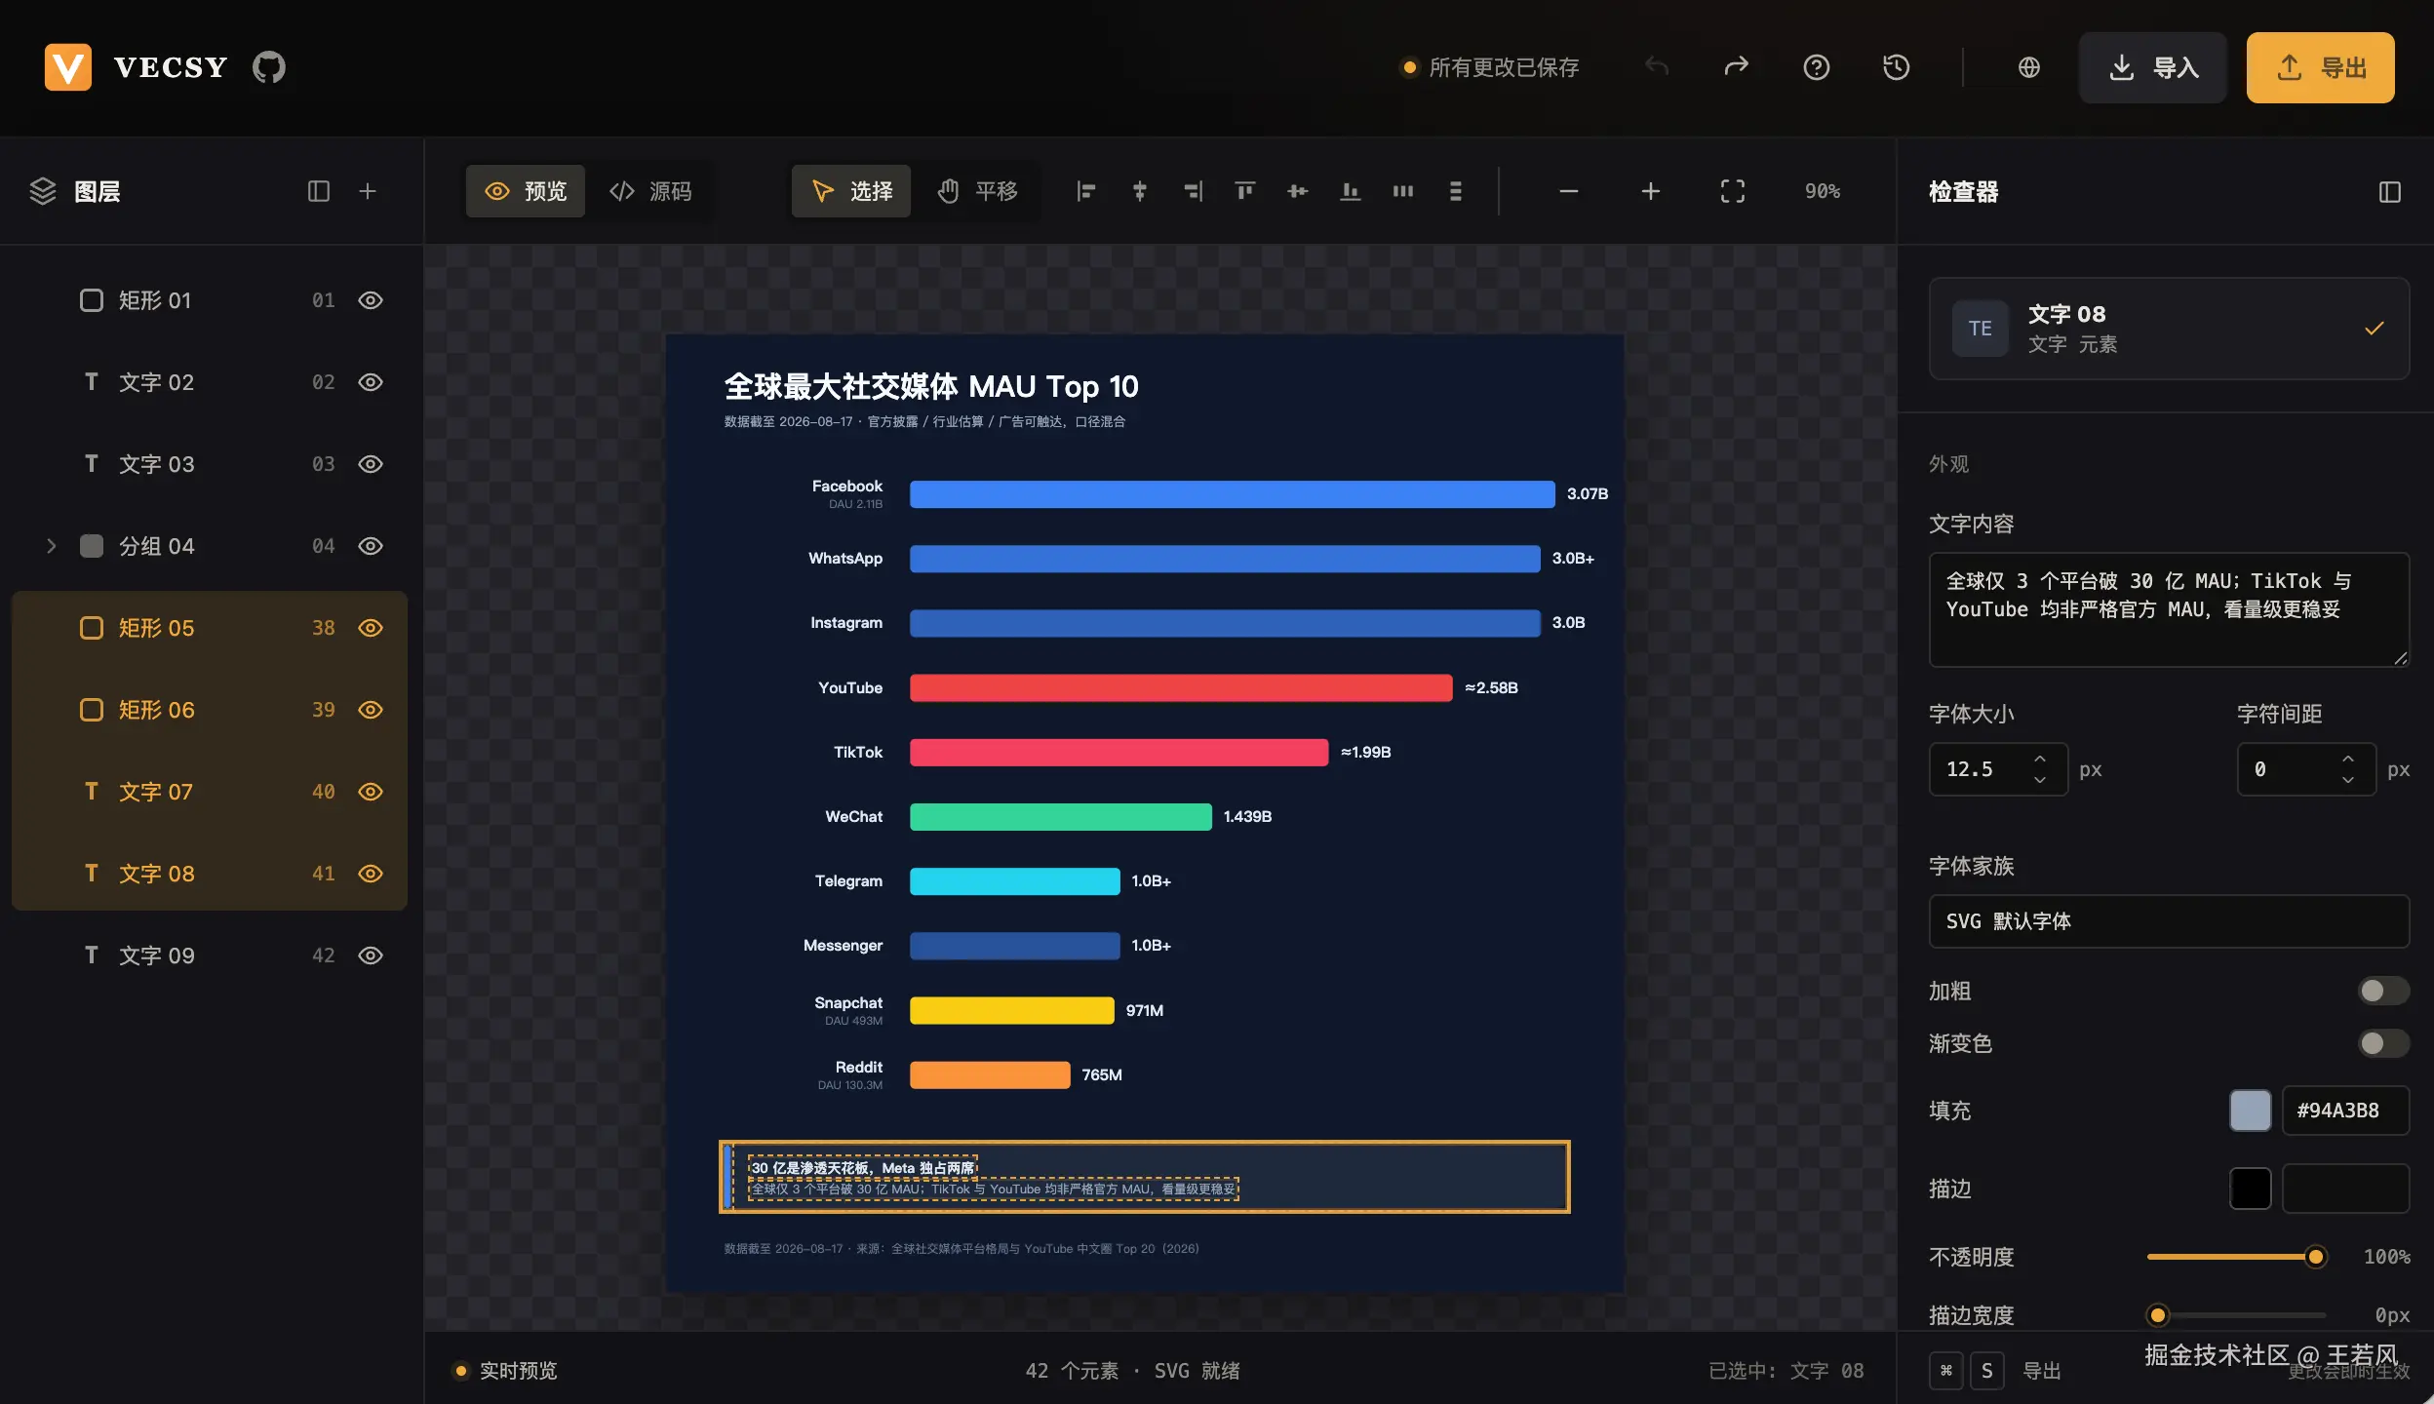Switch to 预览 preview tab

[x=526, y=191]
